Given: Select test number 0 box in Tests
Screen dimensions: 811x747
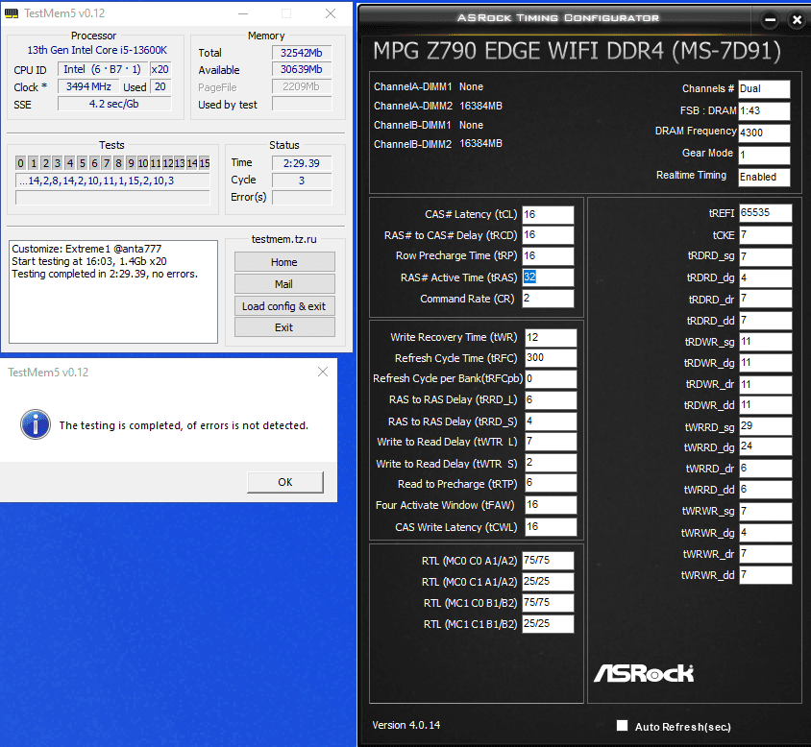Looking at the screenshot, I should coord(20,163).
